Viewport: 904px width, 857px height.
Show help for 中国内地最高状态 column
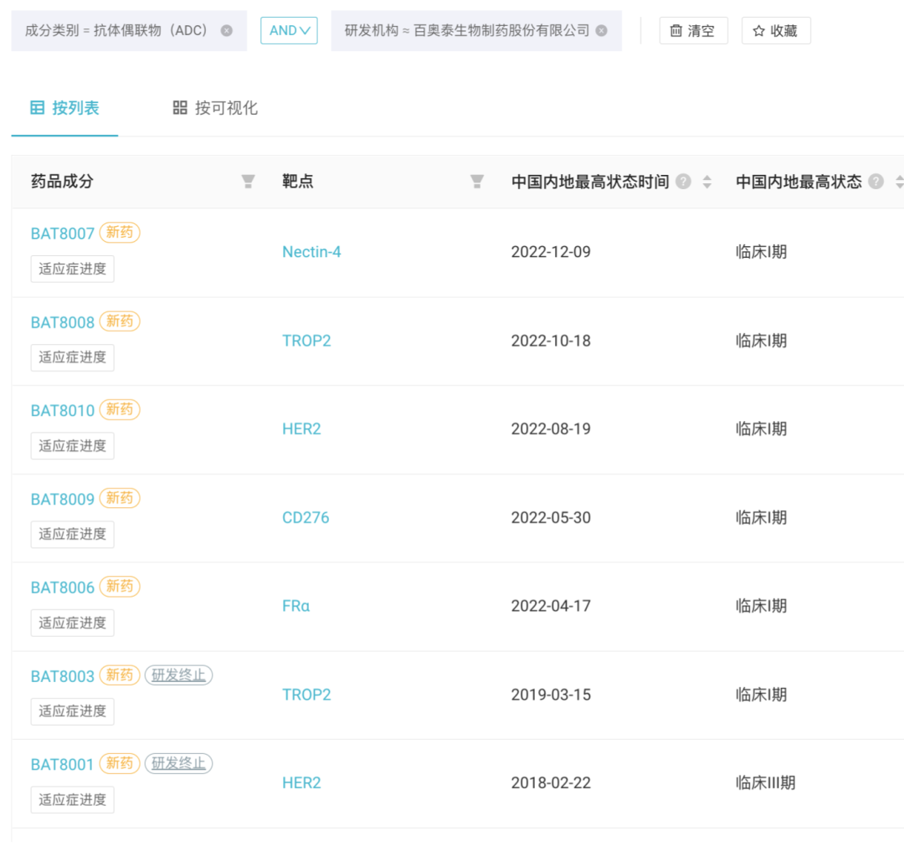876,182
